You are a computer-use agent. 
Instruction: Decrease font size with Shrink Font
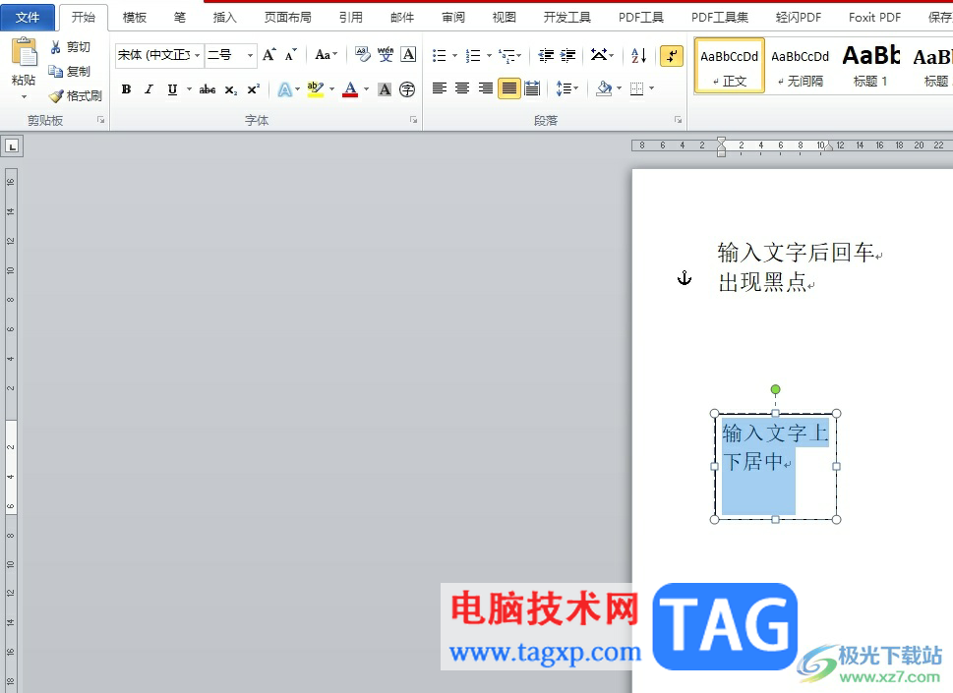290,55
